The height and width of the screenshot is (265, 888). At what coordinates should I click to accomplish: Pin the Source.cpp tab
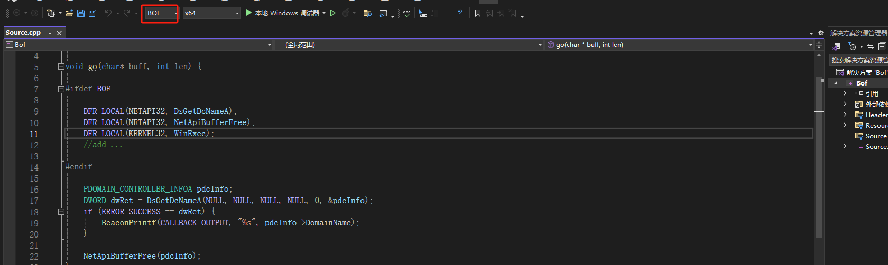pos(50,33)
